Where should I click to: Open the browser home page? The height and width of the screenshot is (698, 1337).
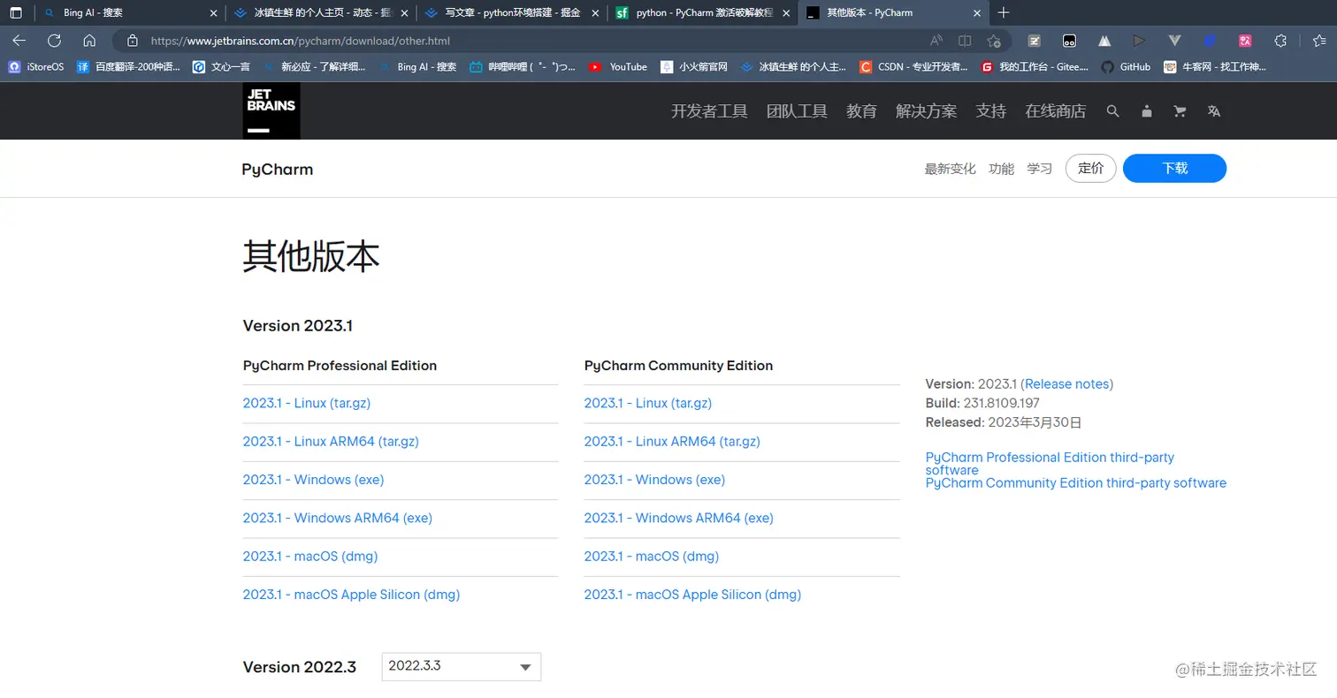point(89,41)
